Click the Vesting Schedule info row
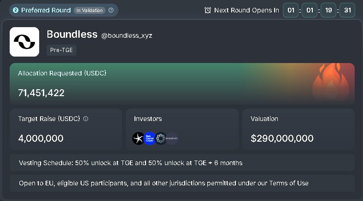Screen dimensions: 363x201 182,163
